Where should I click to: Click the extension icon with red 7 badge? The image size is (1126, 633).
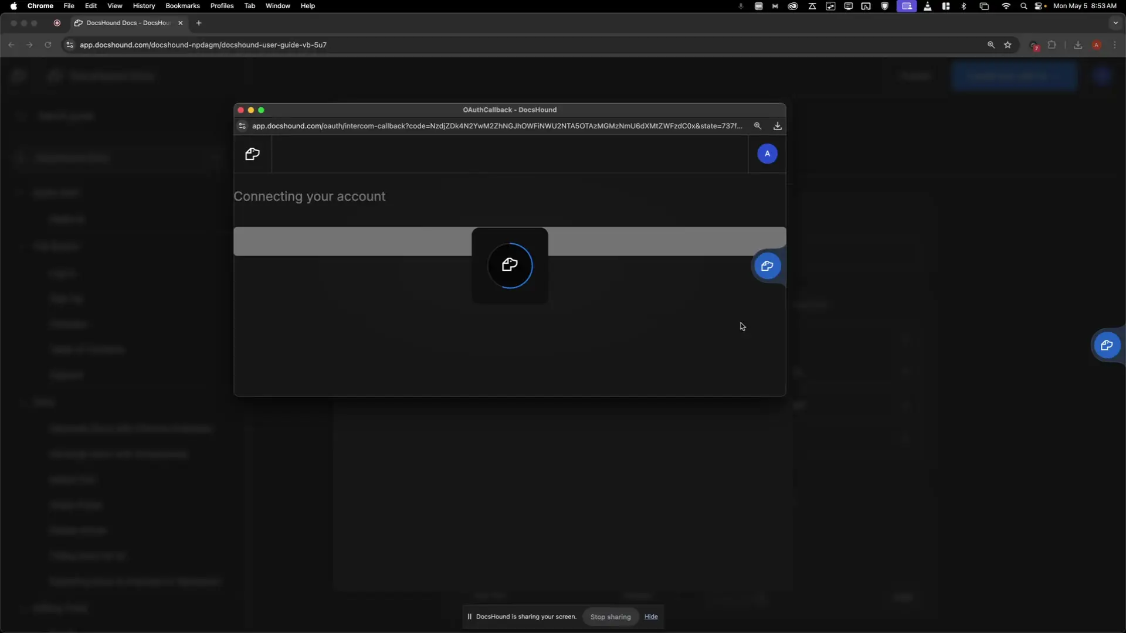[x=1035, y=45]
